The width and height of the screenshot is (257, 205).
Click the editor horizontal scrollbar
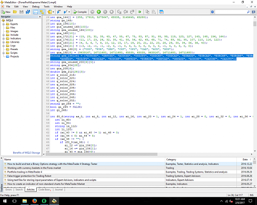click(x=102, y=154)
